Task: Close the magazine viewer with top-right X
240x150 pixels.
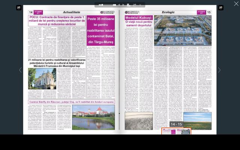Action: coord(236,3)
